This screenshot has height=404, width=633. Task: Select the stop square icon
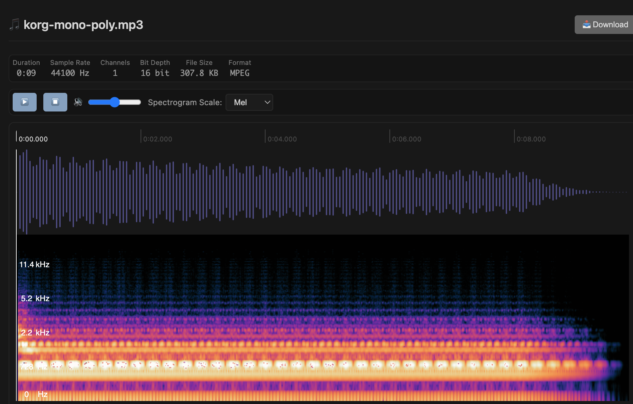(55, 102)
